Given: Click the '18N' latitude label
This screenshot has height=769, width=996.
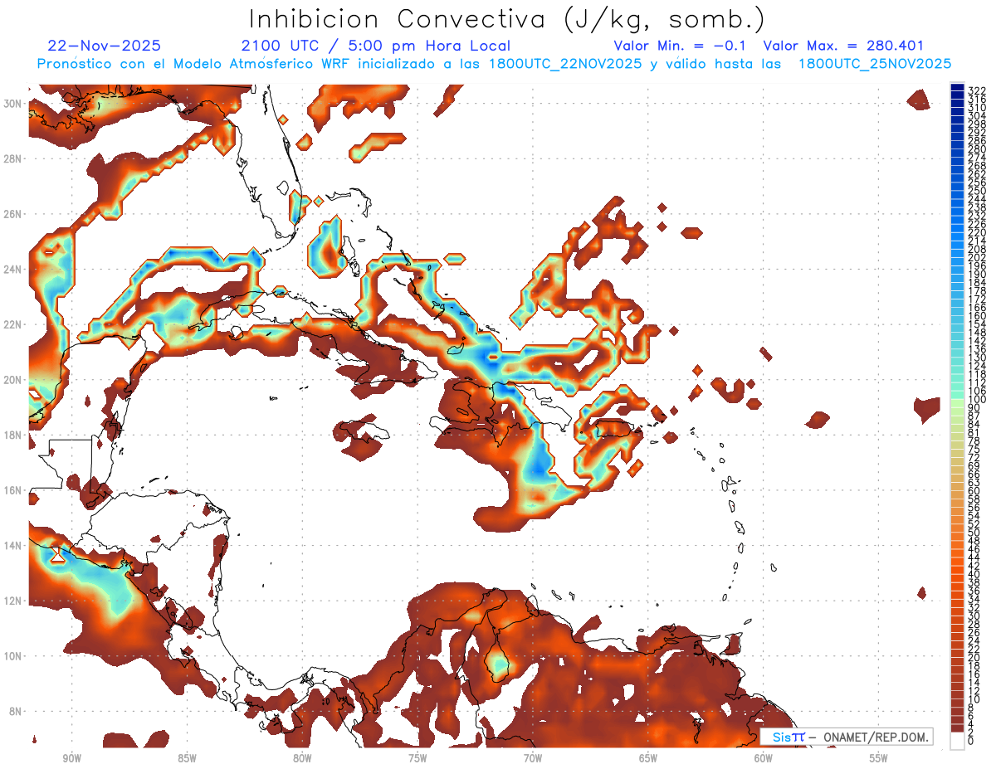Looking at the screenshot, I should click(12, 435).
